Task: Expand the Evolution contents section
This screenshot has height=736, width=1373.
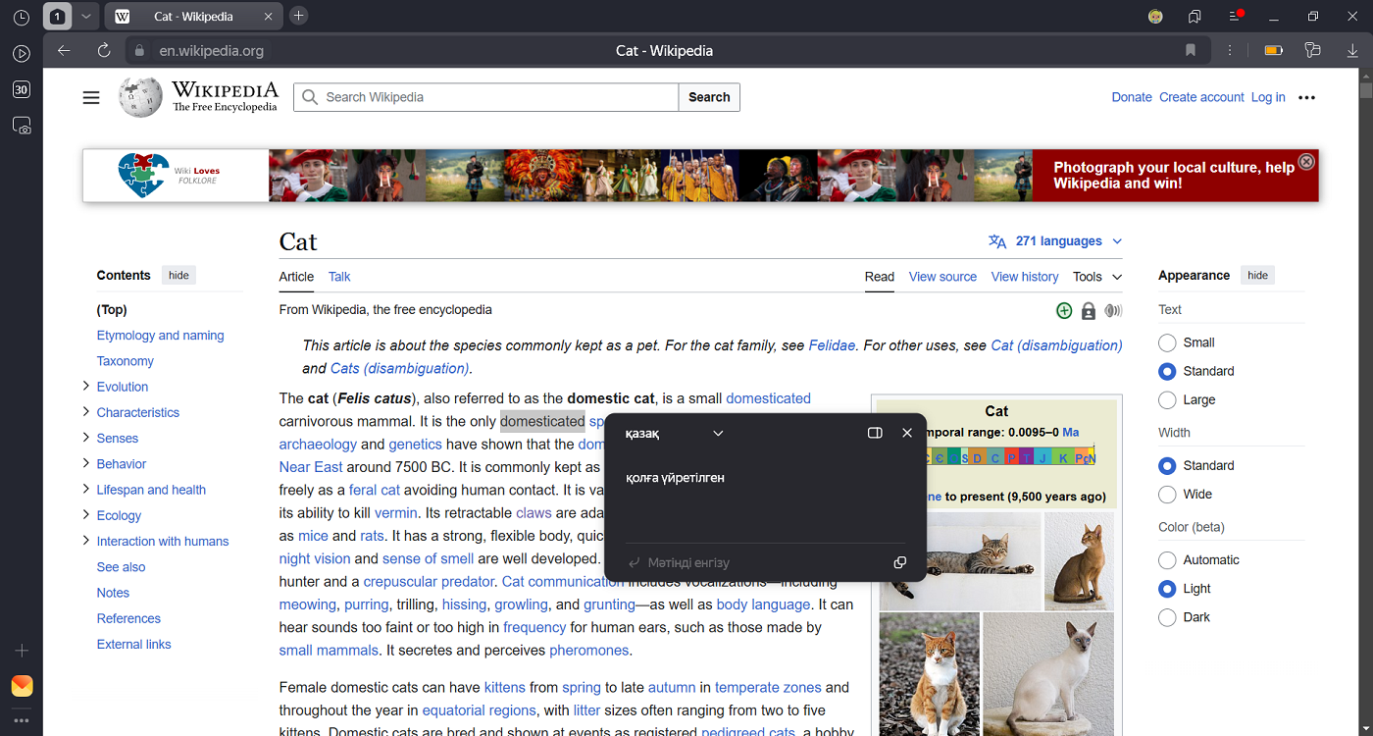Action: coord(86,387)
